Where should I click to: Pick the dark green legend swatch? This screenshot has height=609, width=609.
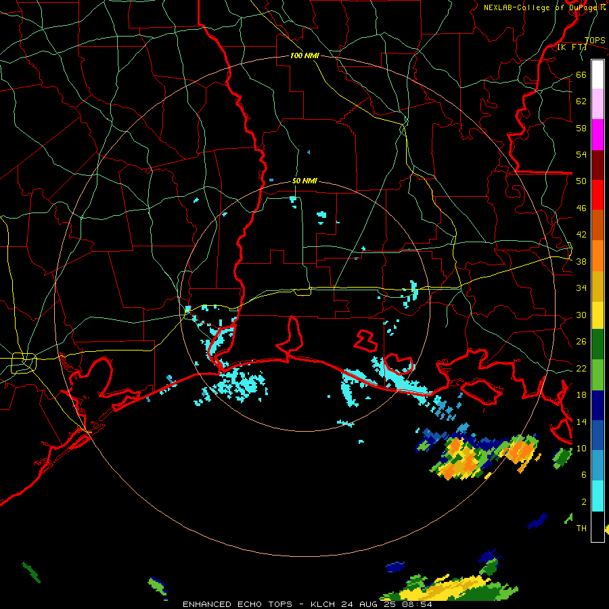click(x=597, y=345)
